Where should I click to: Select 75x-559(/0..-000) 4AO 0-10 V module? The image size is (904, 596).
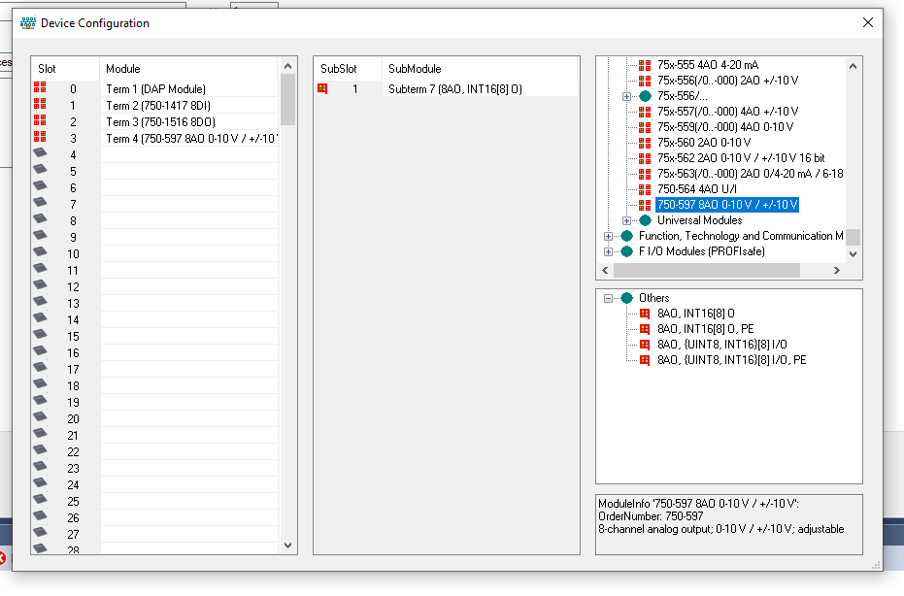(x=725, y=127)
